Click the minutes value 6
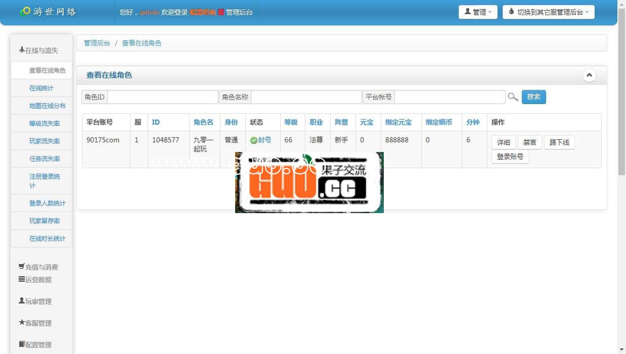The height and width of the screenshot is (354, 626). click(468, 140)
